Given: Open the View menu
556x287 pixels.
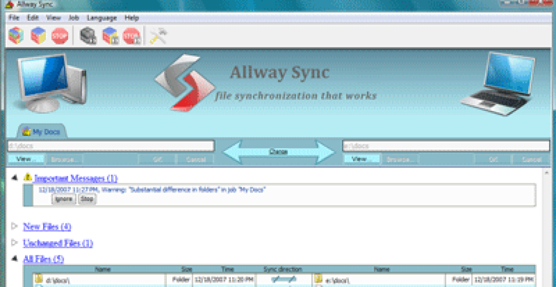Looking at the screenshot, I should [53, 18].
